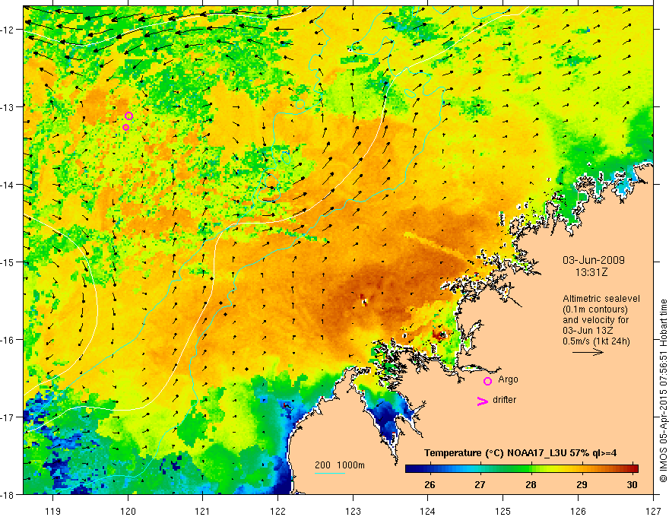Click the '0.5m/s (1kt 24h)' label
The image size is (669, 517).
click(597, 341)
